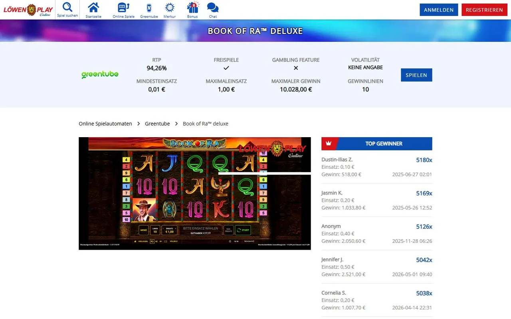The image size is (511, 319).
Task: Click winner name Jennifer J.
Action: pyautogui.click(x=332, y=260)
